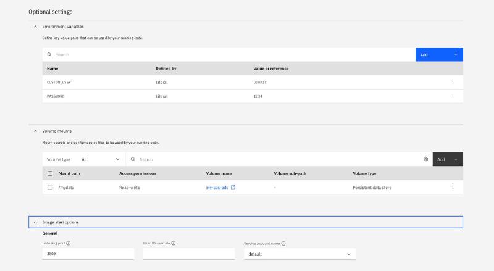Click the Mount path column header
The width and height of the screenshot is (494, 271).
point(69,173)
